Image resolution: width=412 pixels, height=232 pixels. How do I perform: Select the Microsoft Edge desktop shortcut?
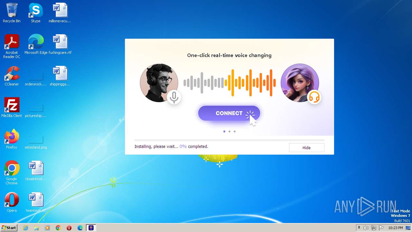coord(36,44)
